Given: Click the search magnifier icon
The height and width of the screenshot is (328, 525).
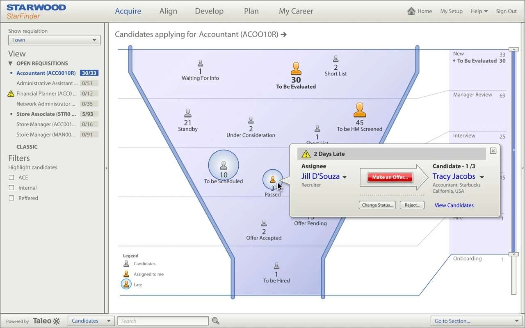Looking at the screenshot, I should pos(215,321).
